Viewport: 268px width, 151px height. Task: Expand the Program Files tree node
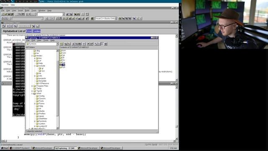click(x=32, y=86)
